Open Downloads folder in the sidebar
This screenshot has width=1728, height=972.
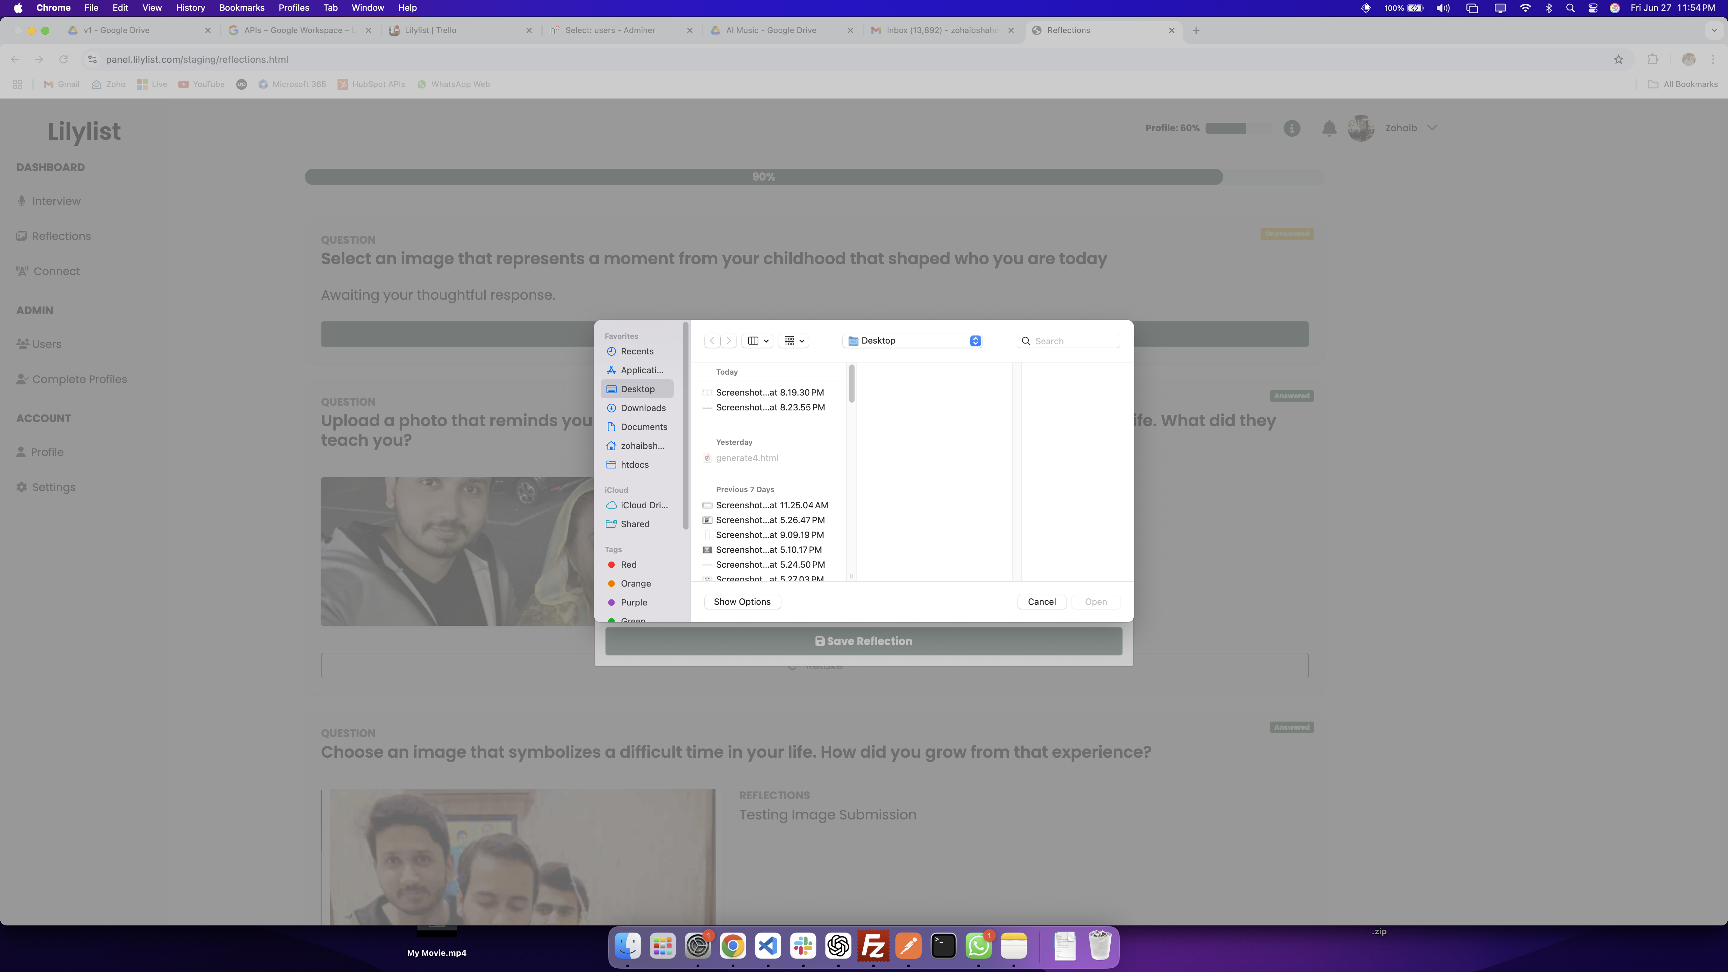tap(643, 408)
